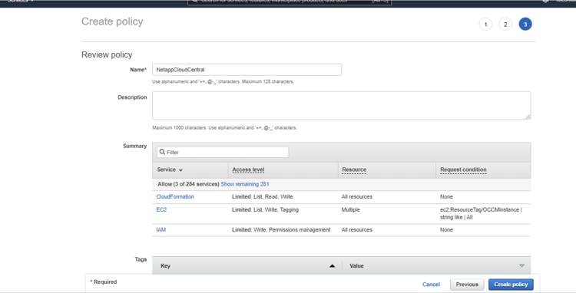This screenshot has height=293, width=576.
Task: Click the AWS console top search bar
Action: click(x=290, y=2)
